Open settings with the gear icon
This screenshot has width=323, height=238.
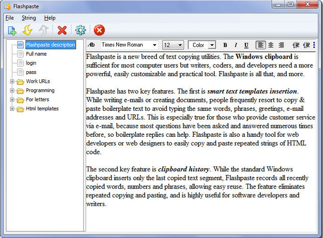click(x=80, y=31)
